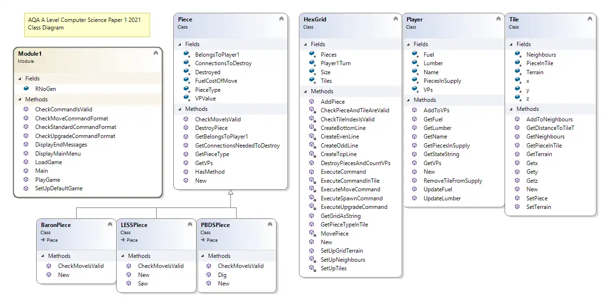Screen dimensions: 615x305
Task: Click the method icon beside Dig in PBDSPiece
Action: point(209,275)
